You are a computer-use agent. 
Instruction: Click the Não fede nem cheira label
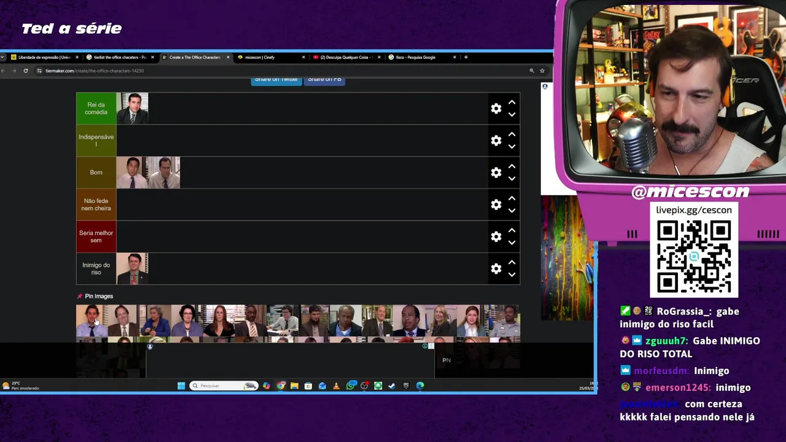click(96, 204)
